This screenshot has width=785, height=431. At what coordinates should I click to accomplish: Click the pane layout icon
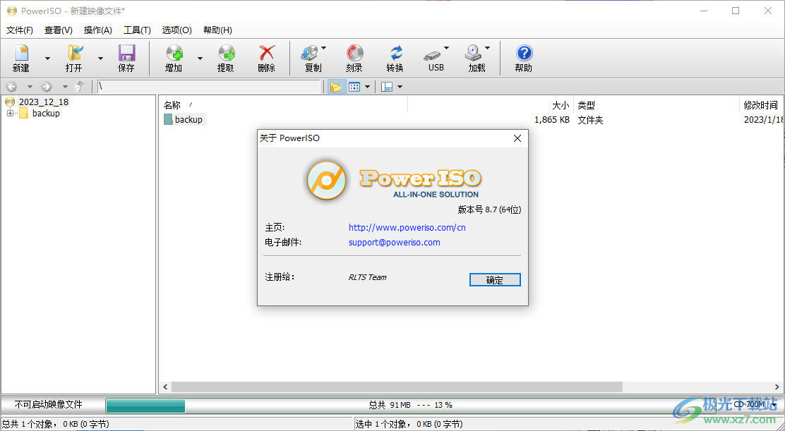(x=387, y=87)
